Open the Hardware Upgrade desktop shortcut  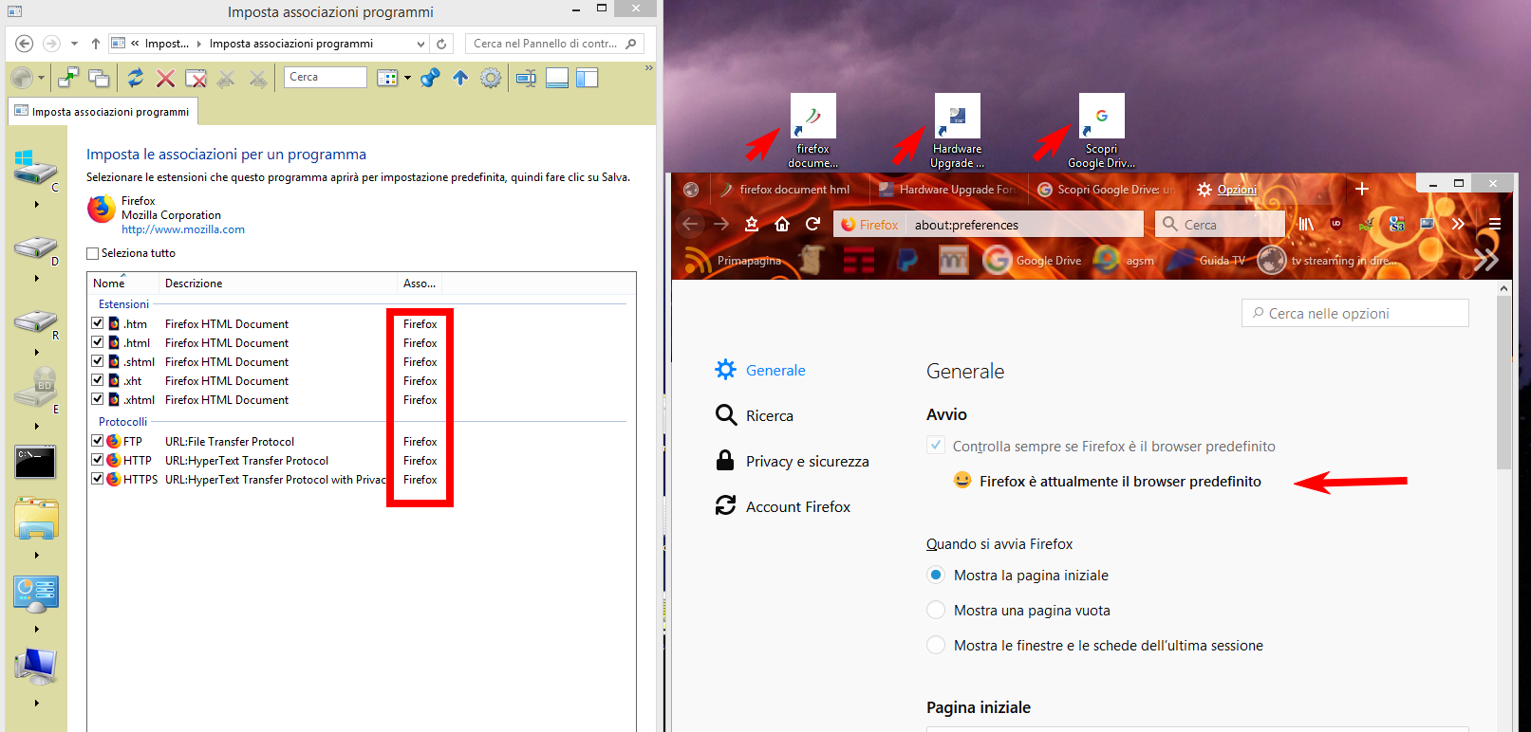pos(958,132)
